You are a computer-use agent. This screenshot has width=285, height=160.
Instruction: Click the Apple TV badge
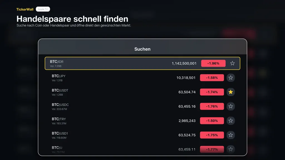43,9
